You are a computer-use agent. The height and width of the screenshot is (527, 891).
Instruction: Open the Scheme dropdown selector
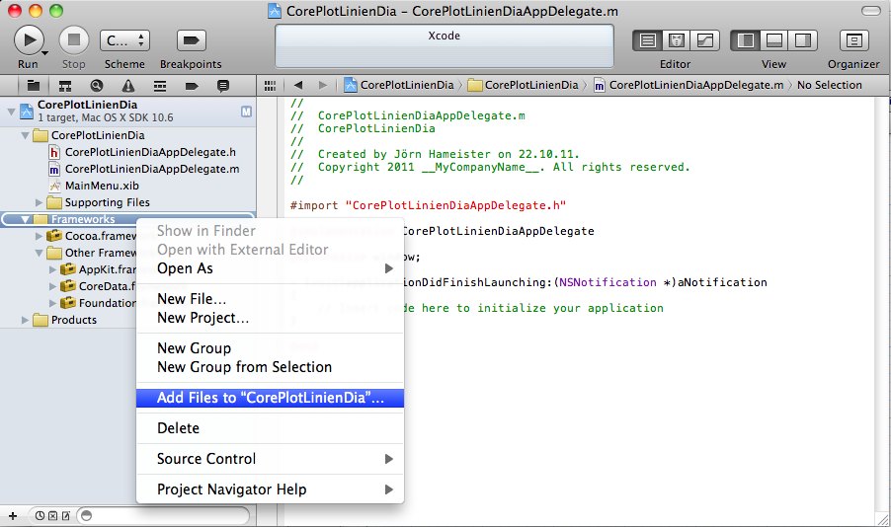tap(124, 40)
